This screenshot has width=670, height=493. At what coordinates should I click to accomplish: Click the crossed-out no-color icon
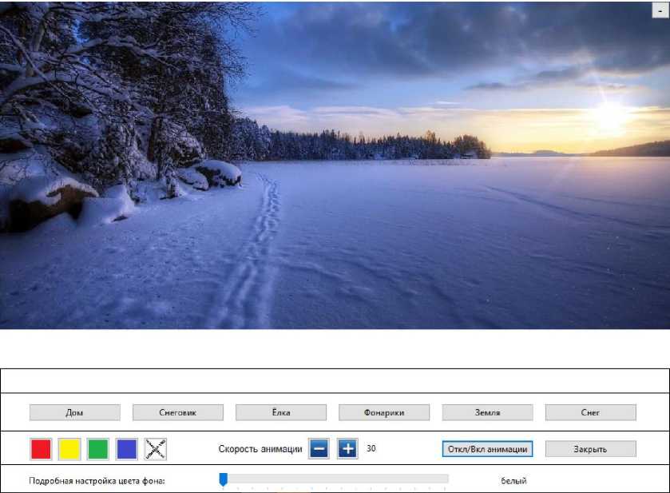(x=156, y=449)
